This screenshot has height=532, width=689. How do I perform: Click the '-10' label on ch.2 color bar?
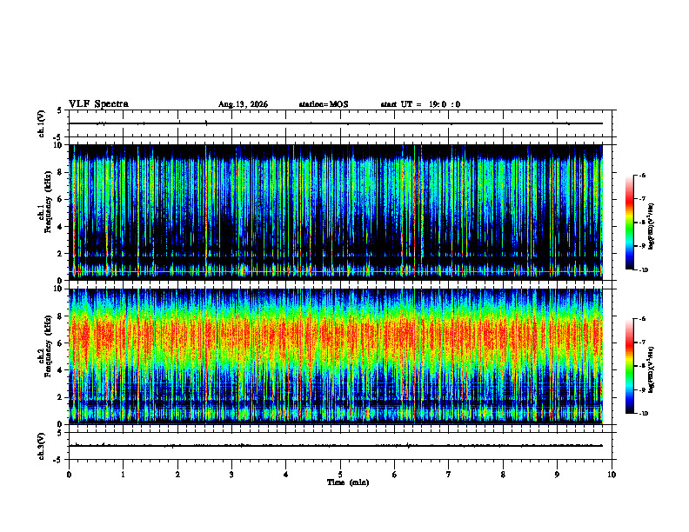pyautogui.click(x=643, y=414)
